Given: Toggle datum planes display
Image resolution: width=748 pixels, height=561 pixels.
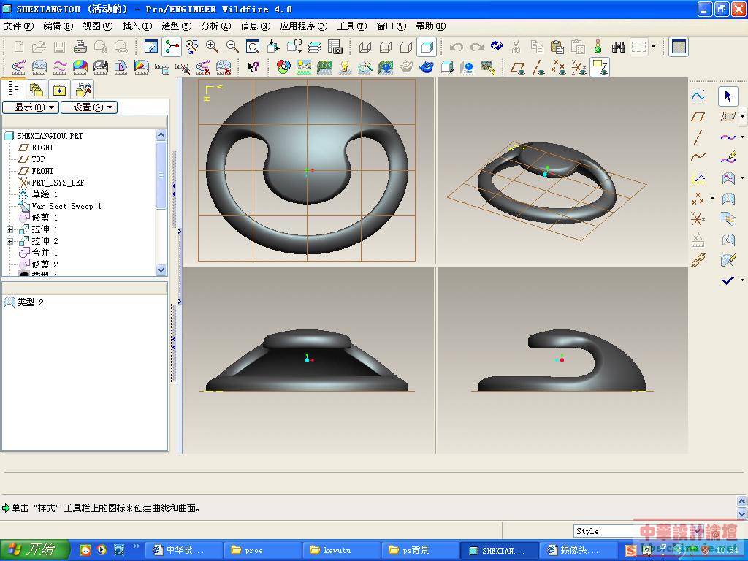Looking at the screenshot, I should click(518, 67).
